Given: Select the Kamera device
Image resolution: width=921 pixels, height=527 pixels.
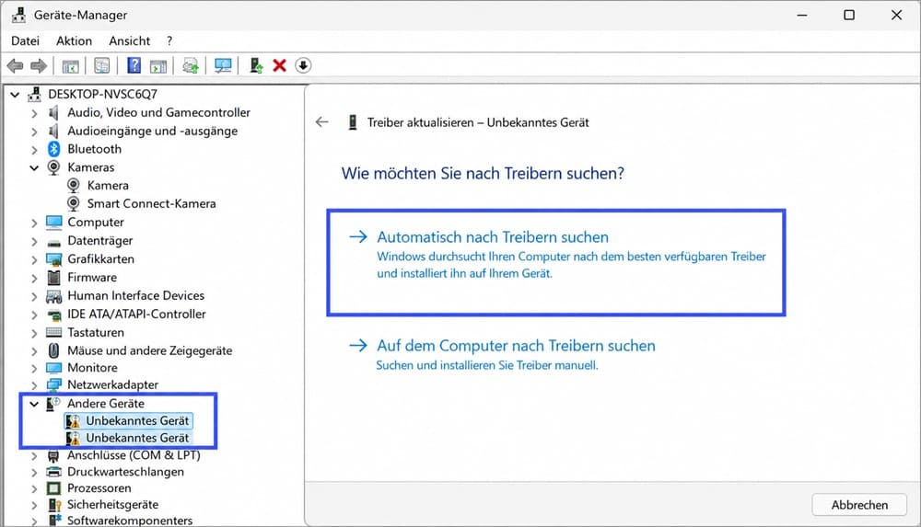Looking at the screenshot, I should [x=108, y=186].
